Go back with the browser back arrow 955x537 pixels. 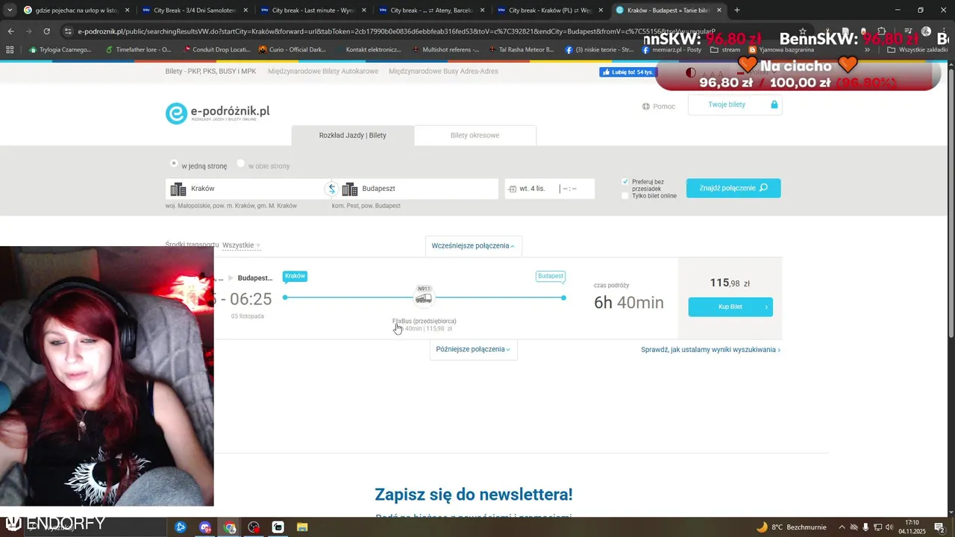[10, 31]
